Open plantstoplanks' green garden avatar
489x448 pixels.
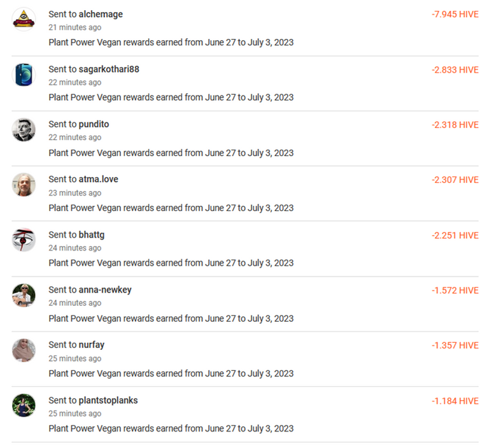24,405
